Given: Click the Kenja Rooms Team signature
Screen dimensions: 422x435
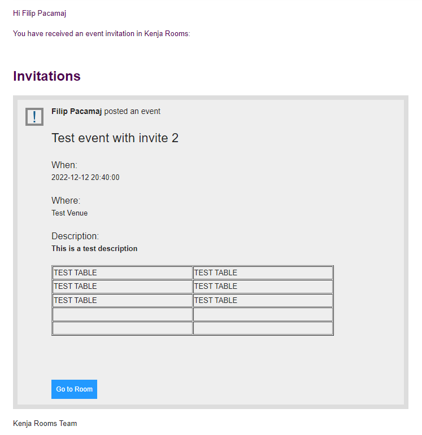Looking at the screenshot, I should click(45, 423).
